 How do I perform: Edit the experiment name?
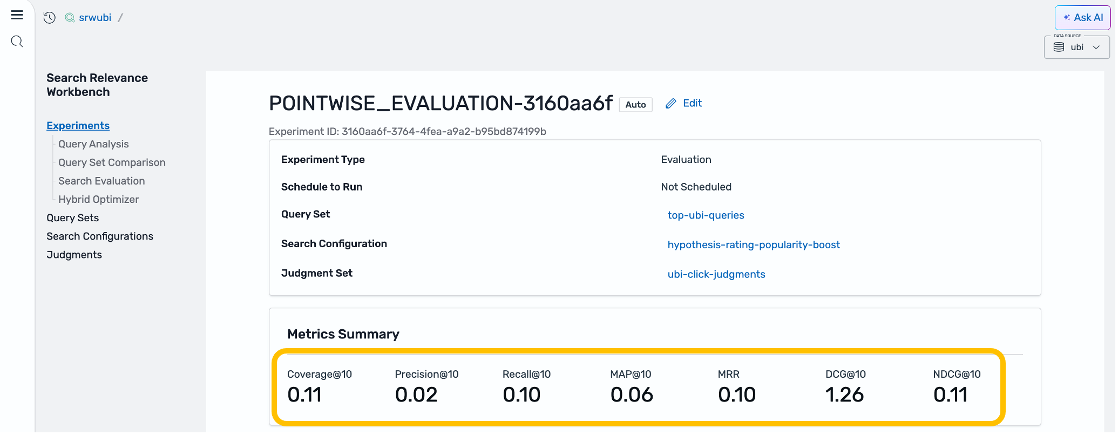coord(684,104)
